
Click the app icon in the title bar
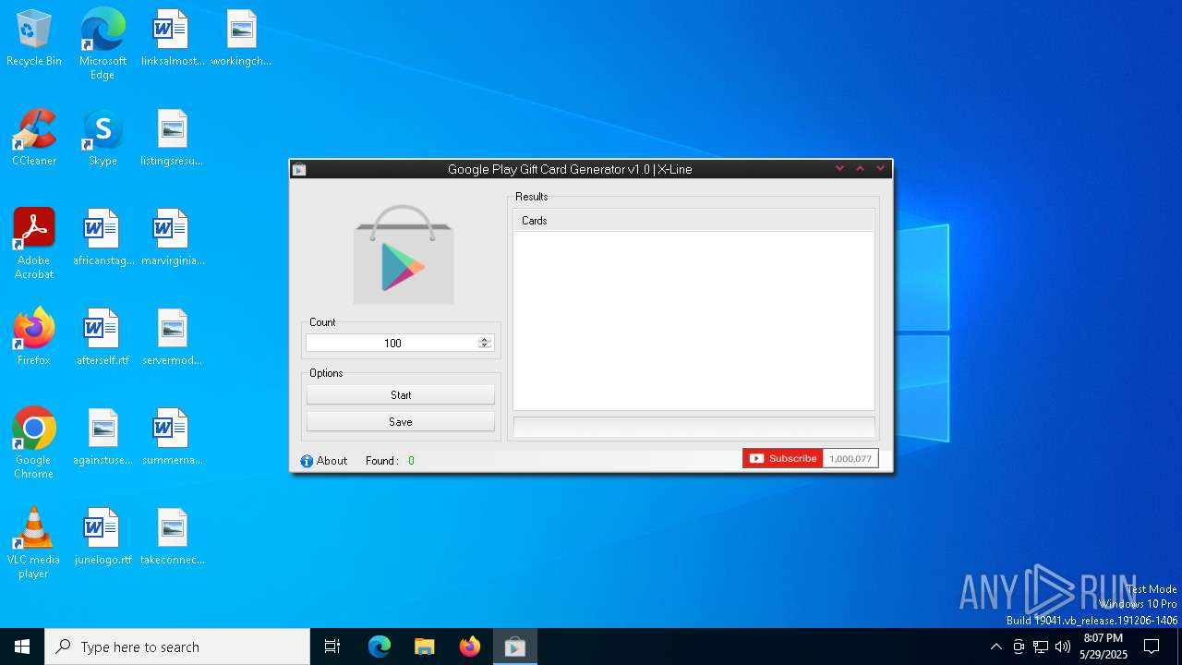tap(299, 169)
